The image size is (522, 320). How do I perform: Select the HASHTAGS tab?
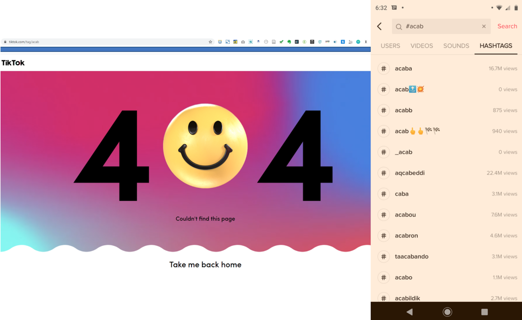click(x=496, y=46)
